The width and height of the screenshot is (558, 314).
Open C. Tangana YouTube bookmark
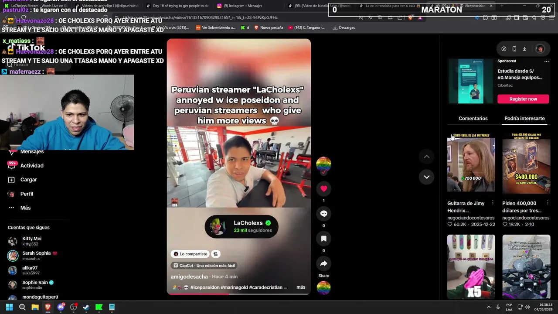click(x=306, y=27)
